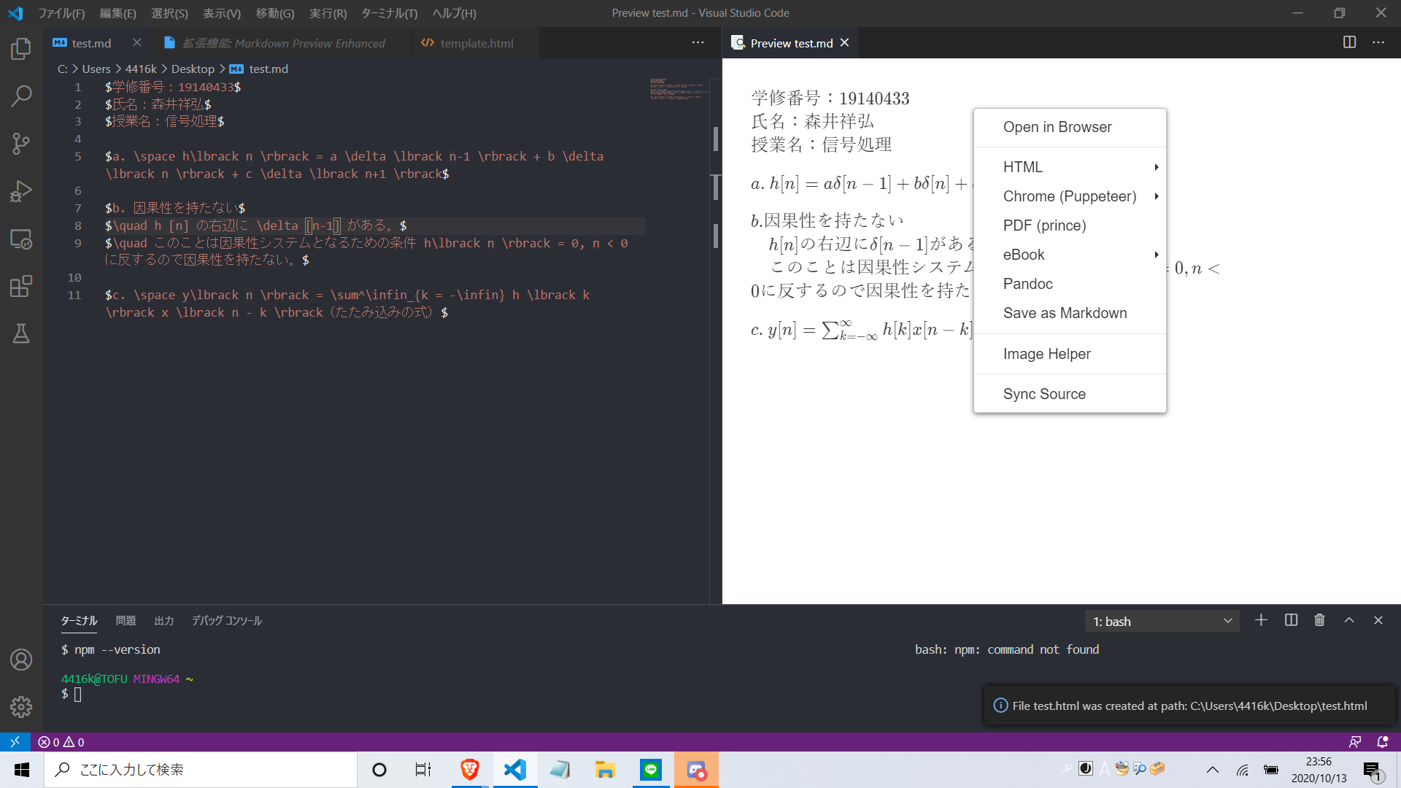Expand the Chrome (Puppeteer) submenu
Image resolution: width=1401 pixels, height=788 pixels.
coord(1070,196)
